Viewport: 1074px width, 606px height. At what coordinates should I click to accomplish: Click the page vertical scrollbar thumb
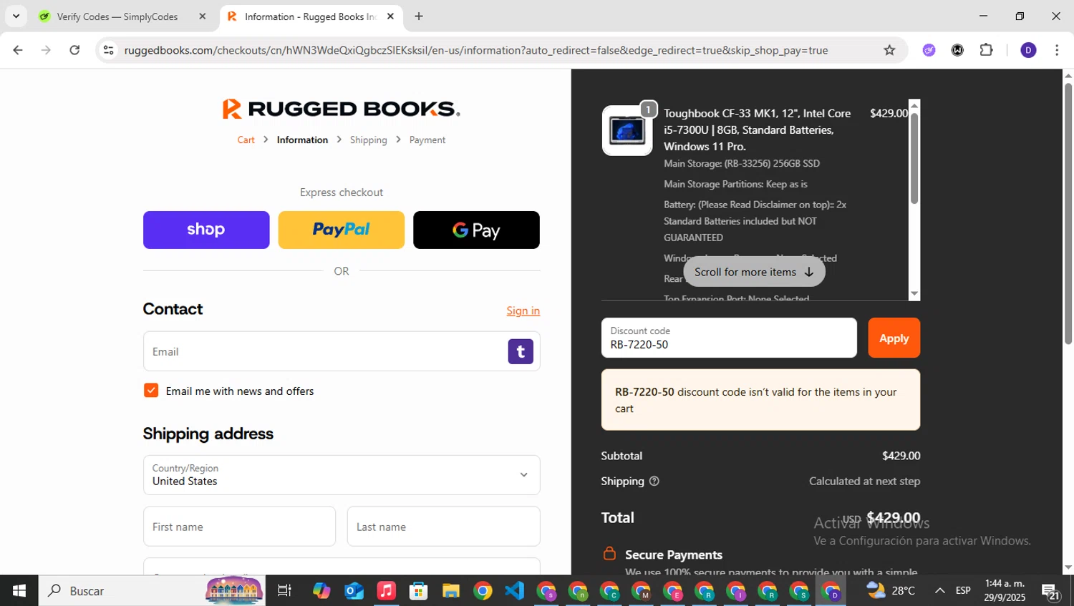coord(1068,213)
